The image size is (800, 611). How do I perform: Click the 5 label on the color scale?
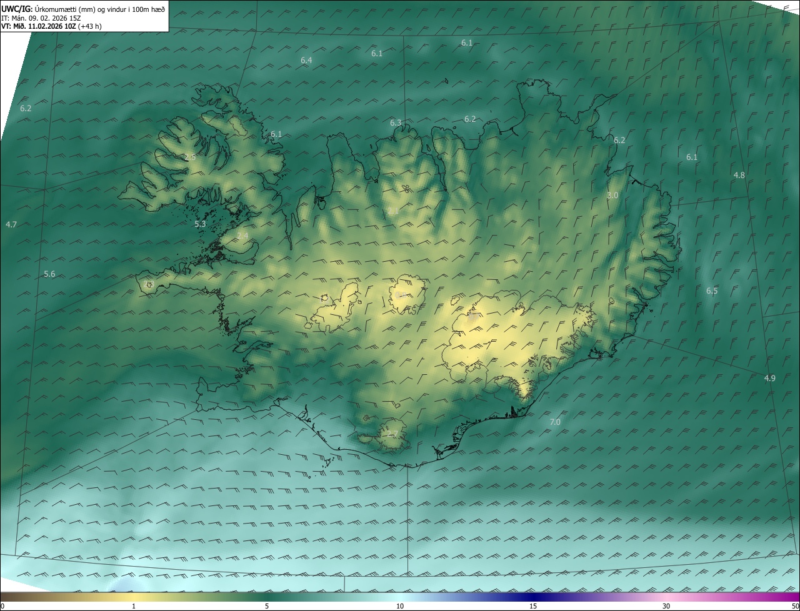click(x=267, y=606)
